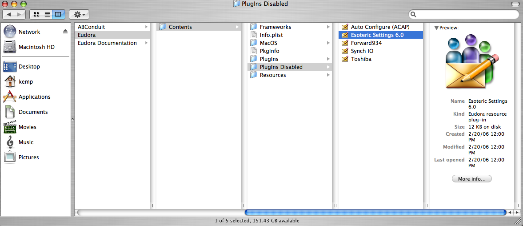Expand MacOS via its arrow
Image resolution: width=523 pixels, height=226 pixels.
(328, 43)
